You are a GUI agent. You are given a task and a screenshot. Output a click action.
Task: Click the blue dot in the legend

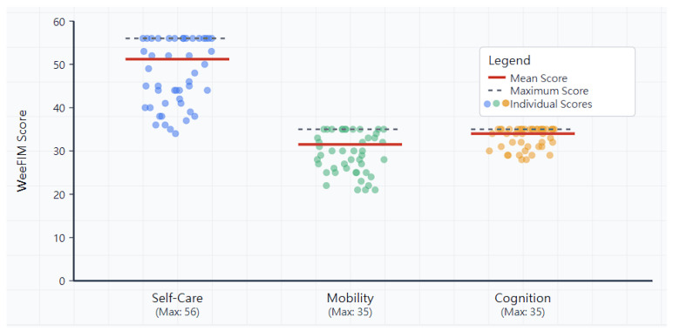coord(487,104)
